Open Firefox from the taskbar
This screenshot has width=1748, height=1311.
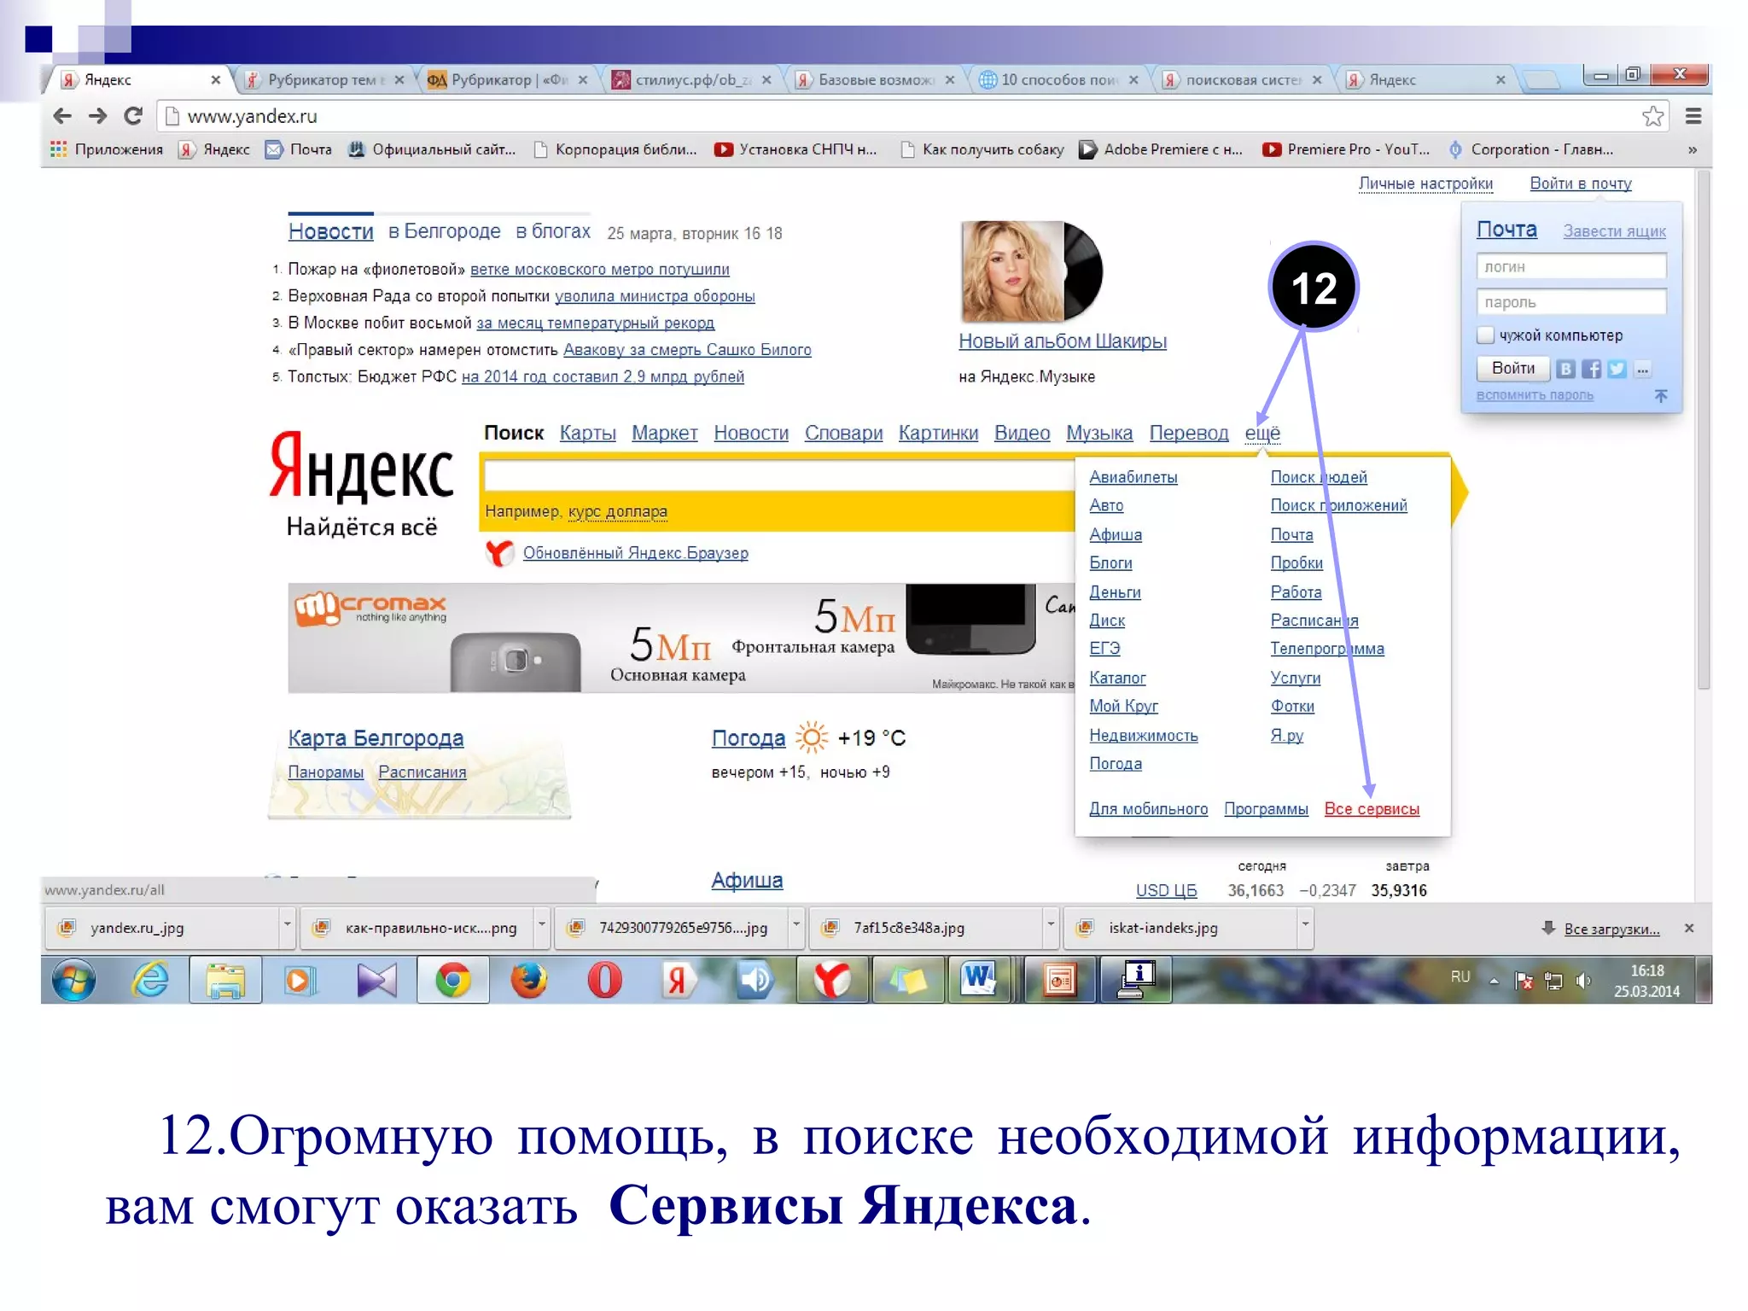click(529, 980)
